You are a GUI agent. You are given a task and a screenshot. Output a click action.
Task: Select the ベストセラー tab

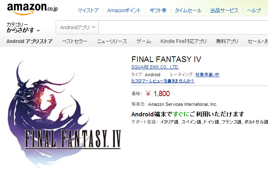click(74, 41)
